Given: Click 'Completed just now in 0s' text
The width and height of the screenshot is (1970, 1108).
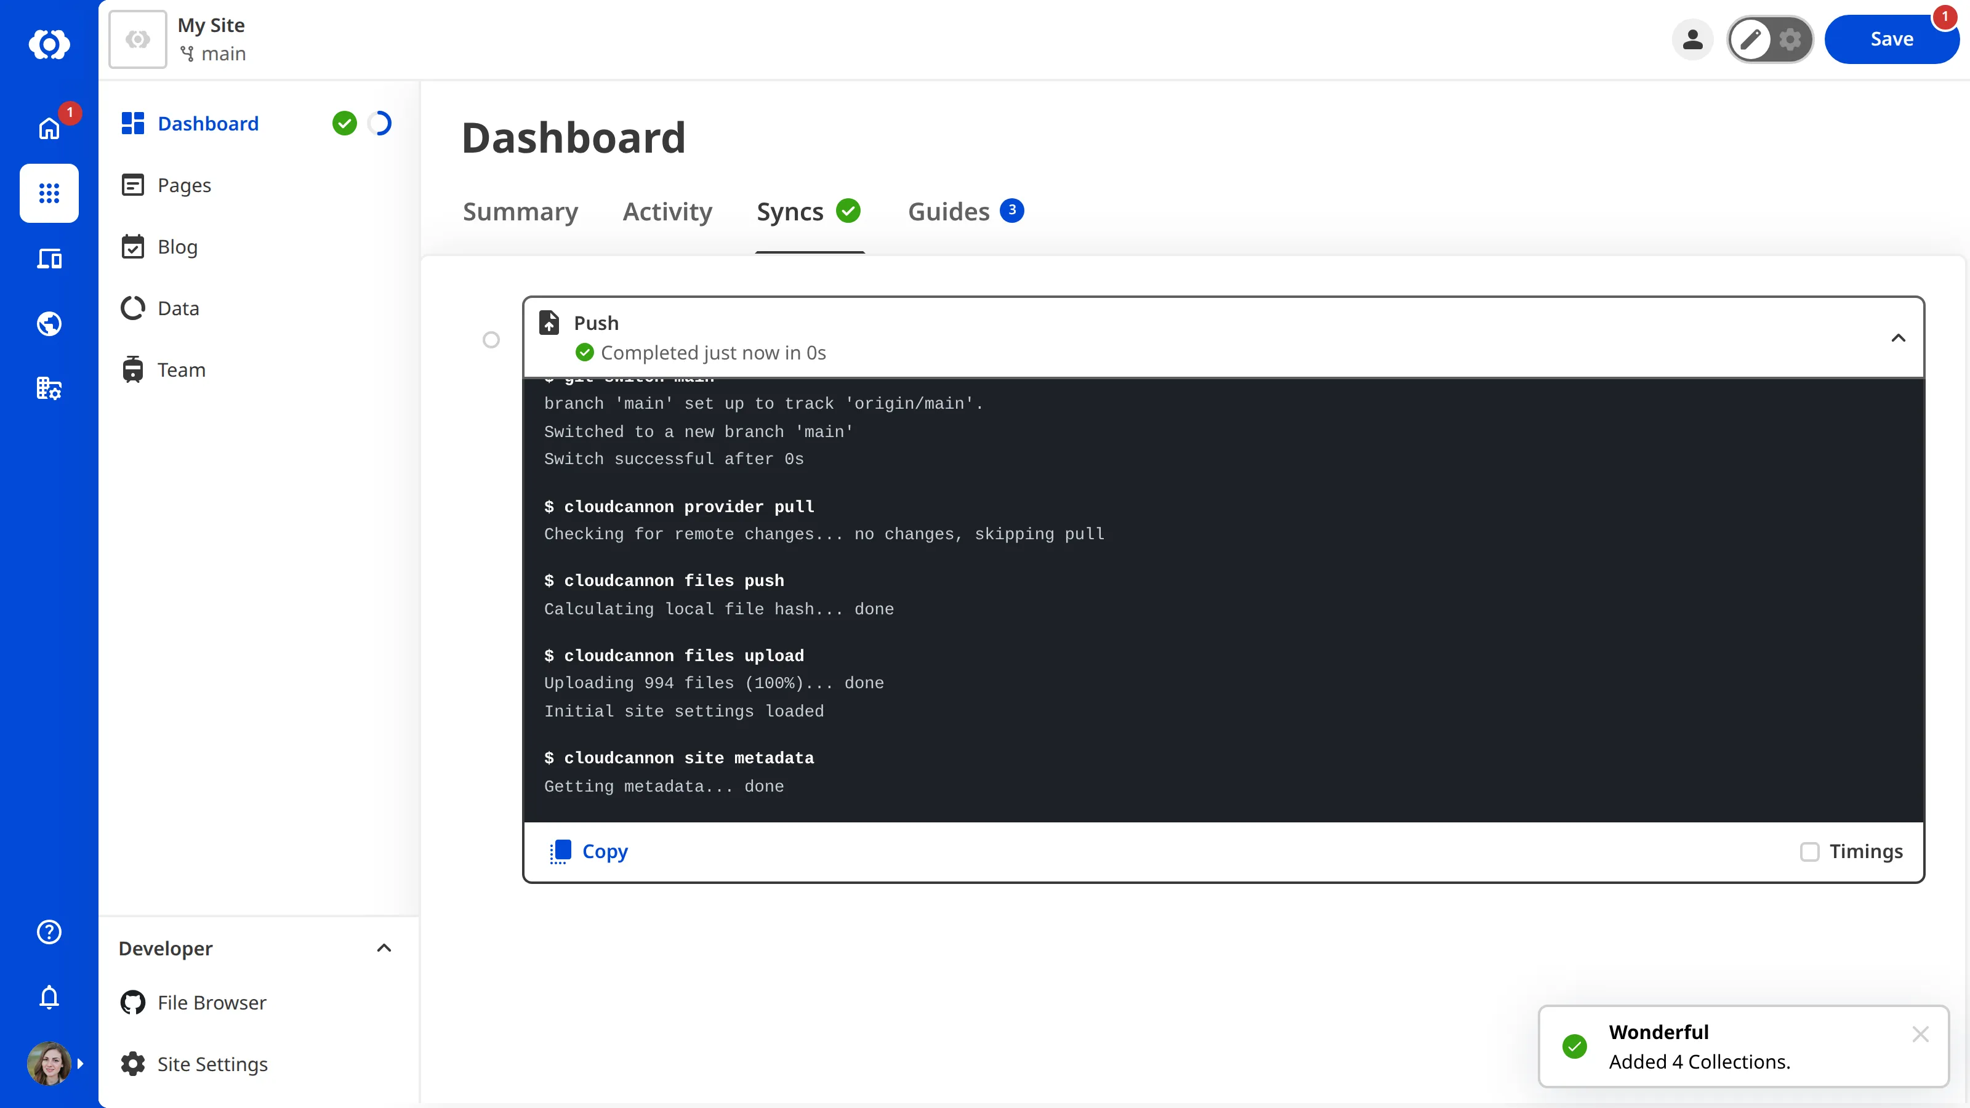Looking at the screenshot, I should pyautogui.click(x=714, y=353).
